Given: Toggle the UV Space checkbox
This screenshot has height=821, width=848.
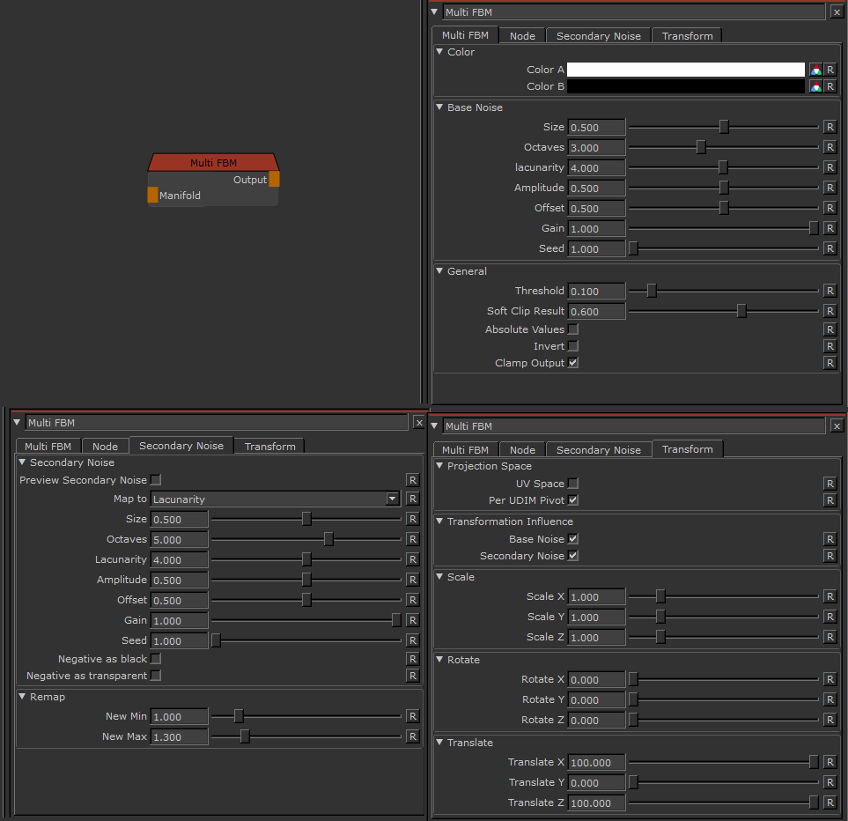Looking at the screenshot, I should tap(573, 484).
